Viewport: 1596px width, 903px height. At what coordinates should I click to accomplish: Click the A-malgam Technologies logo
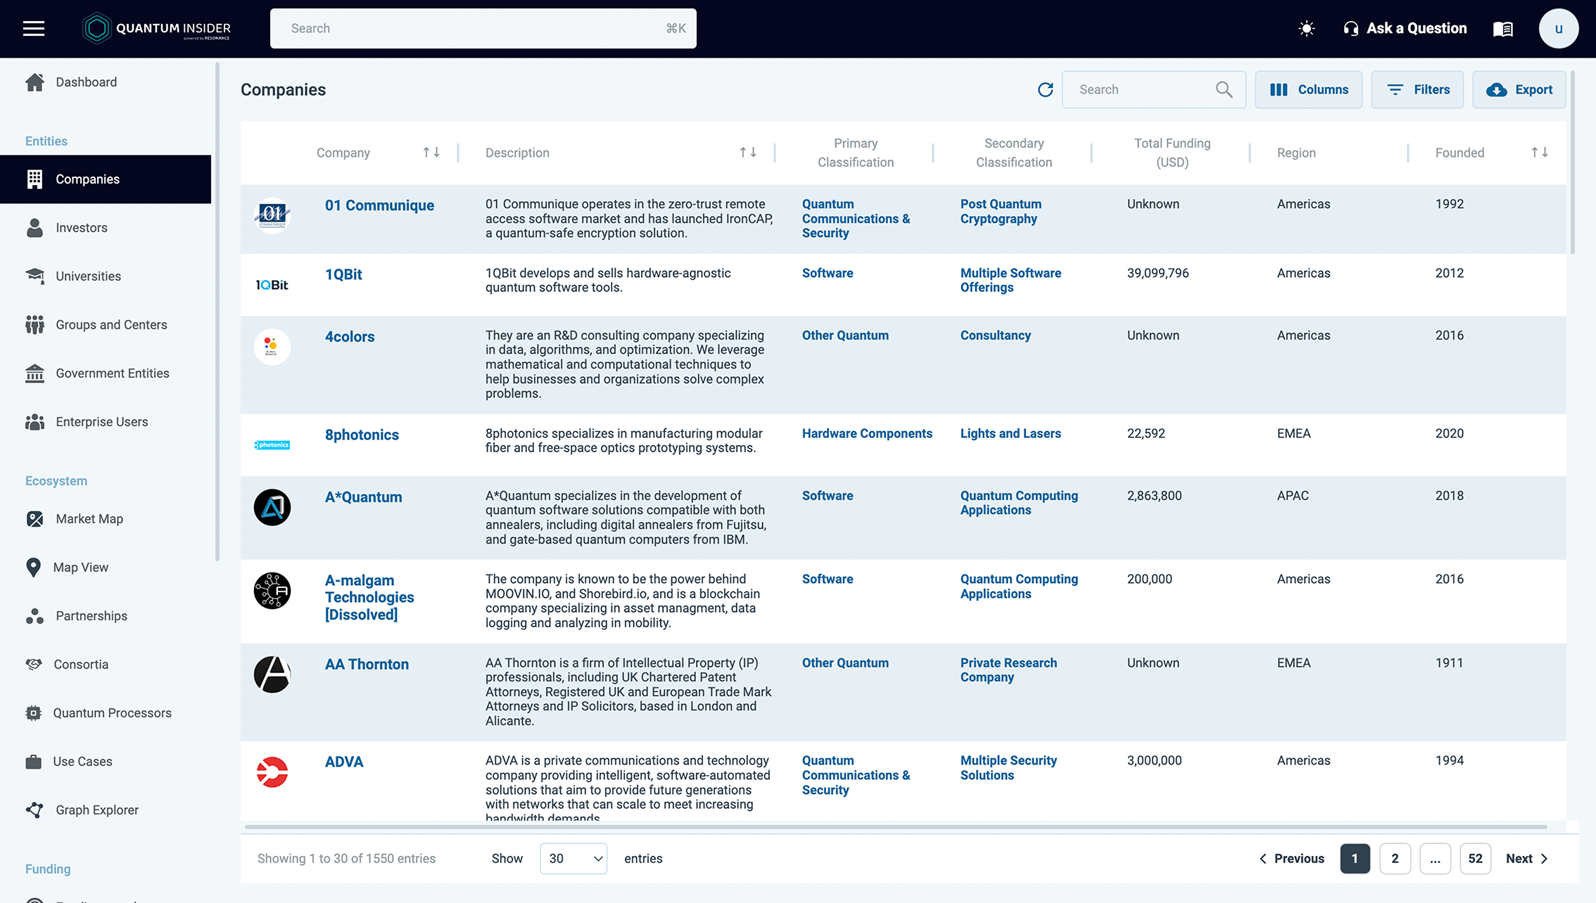point(272,591)
